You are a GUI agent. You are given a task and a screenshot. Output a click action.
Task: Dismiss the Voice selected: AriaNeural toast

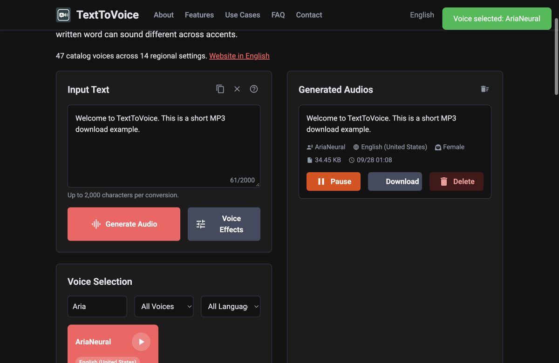497,19
